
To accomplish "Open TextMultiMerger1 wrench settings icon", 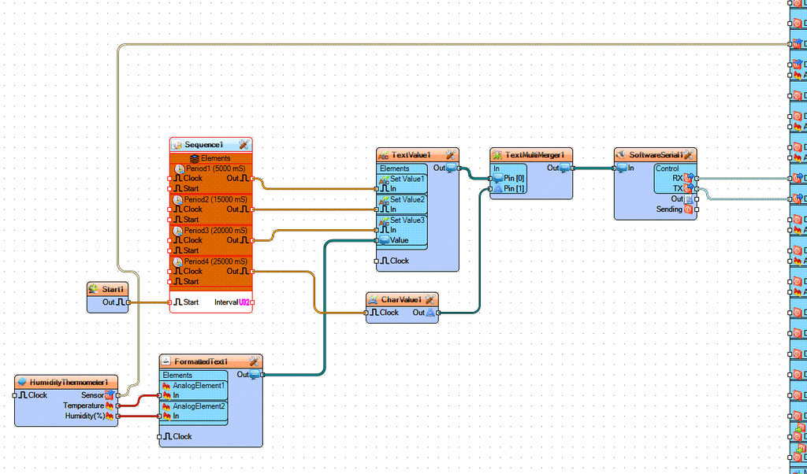I will [x=564, y=155].
